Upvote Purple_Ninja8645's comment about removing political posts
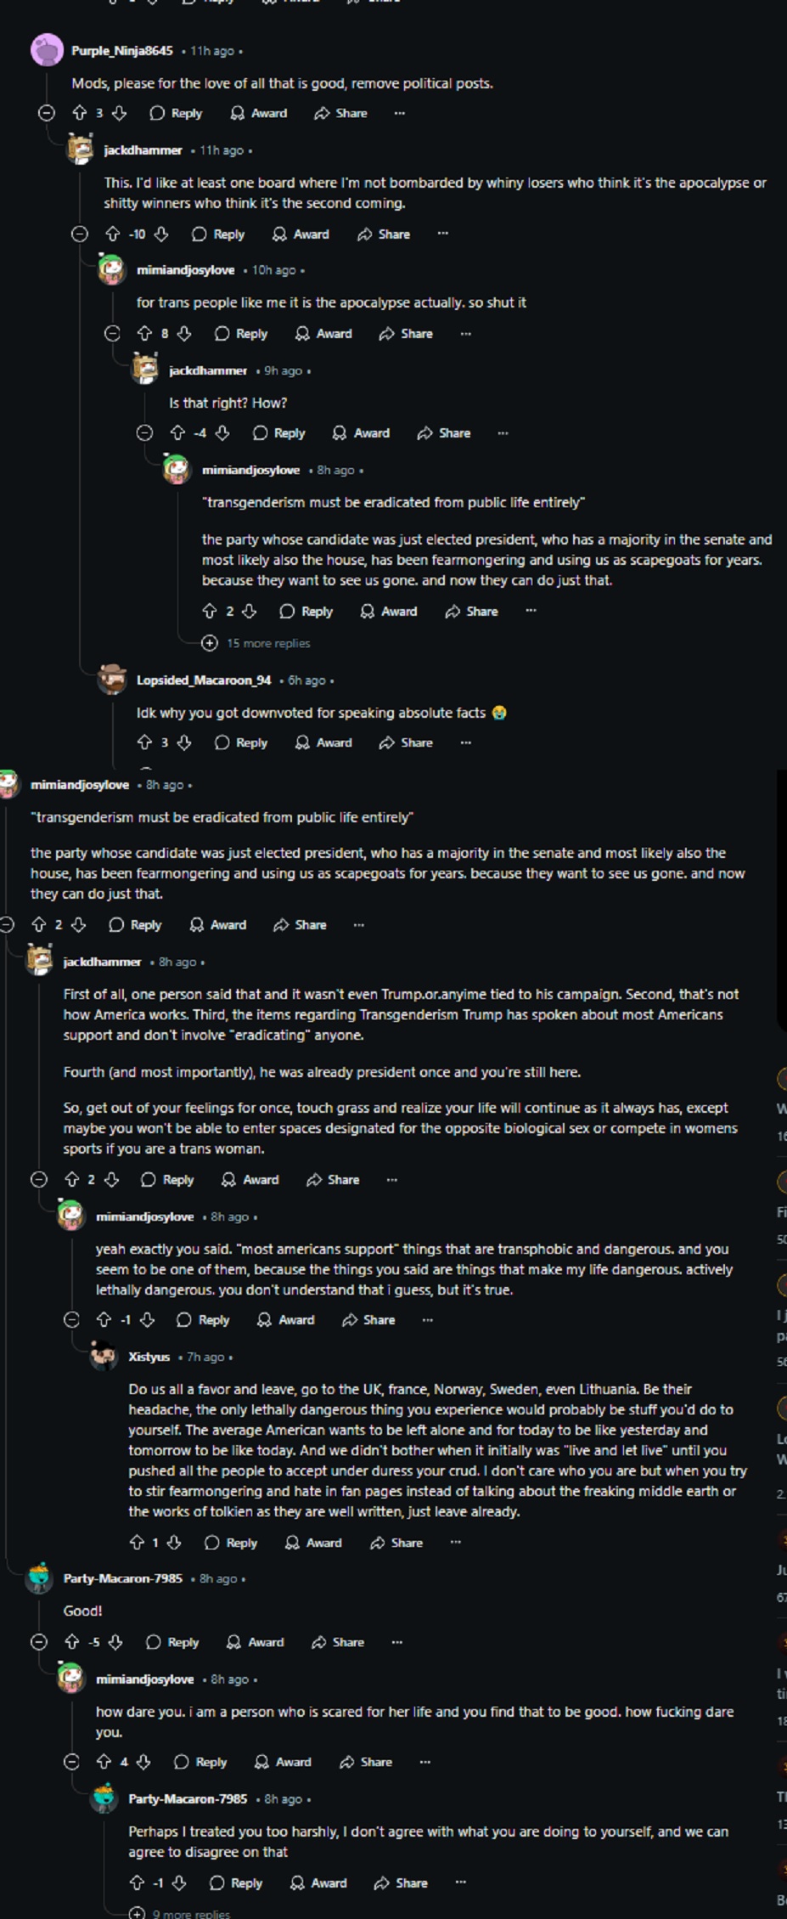 [x=80, y=113]
